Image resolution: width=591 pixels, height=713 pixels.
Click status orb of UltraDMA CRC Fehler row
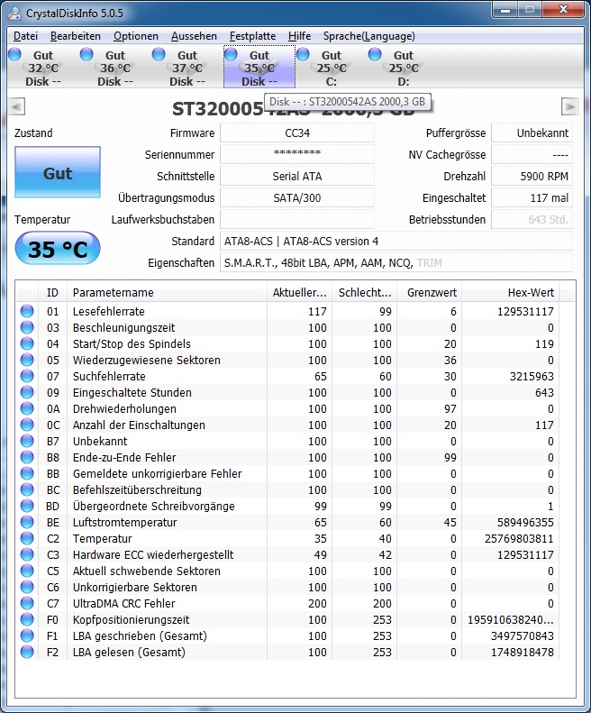click(27, 603)
